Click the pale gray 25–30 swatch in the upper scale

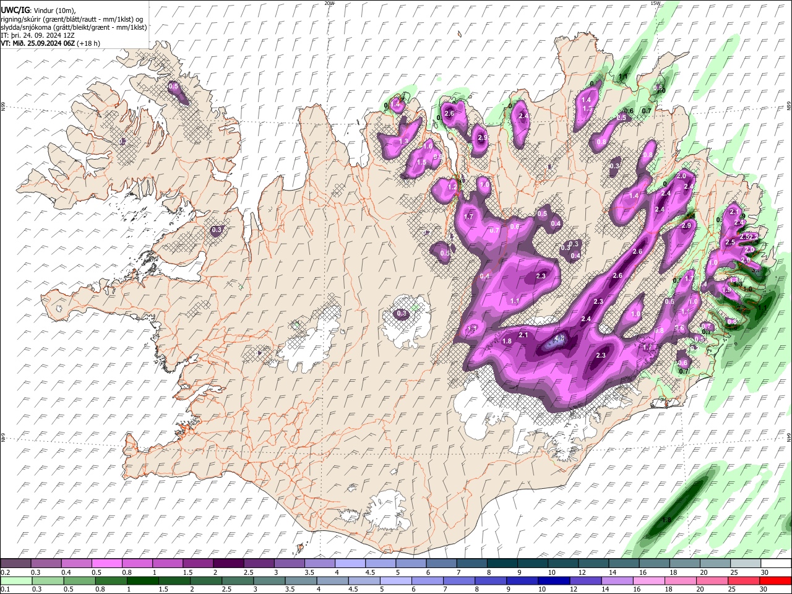(746, 564)
